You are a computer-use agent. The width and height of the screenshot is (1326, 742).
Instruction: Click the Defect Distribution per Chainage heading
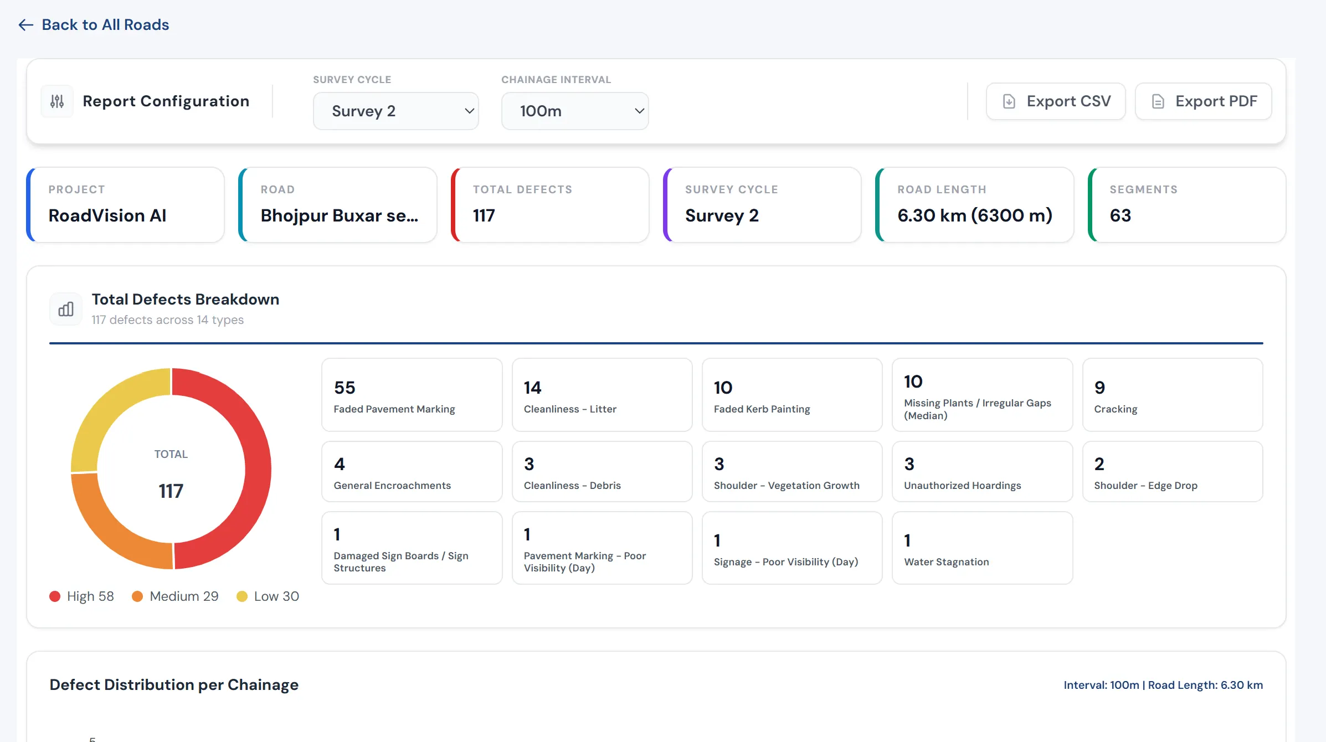pyautogui.click(x=174, y=685)
